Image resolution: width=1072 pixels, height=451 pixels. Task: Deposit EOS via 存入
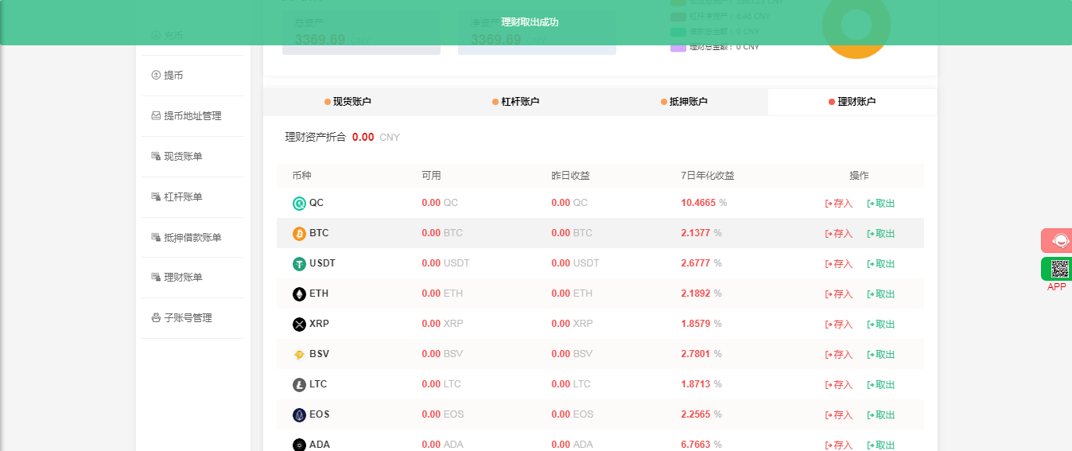(x=839, y=415)
